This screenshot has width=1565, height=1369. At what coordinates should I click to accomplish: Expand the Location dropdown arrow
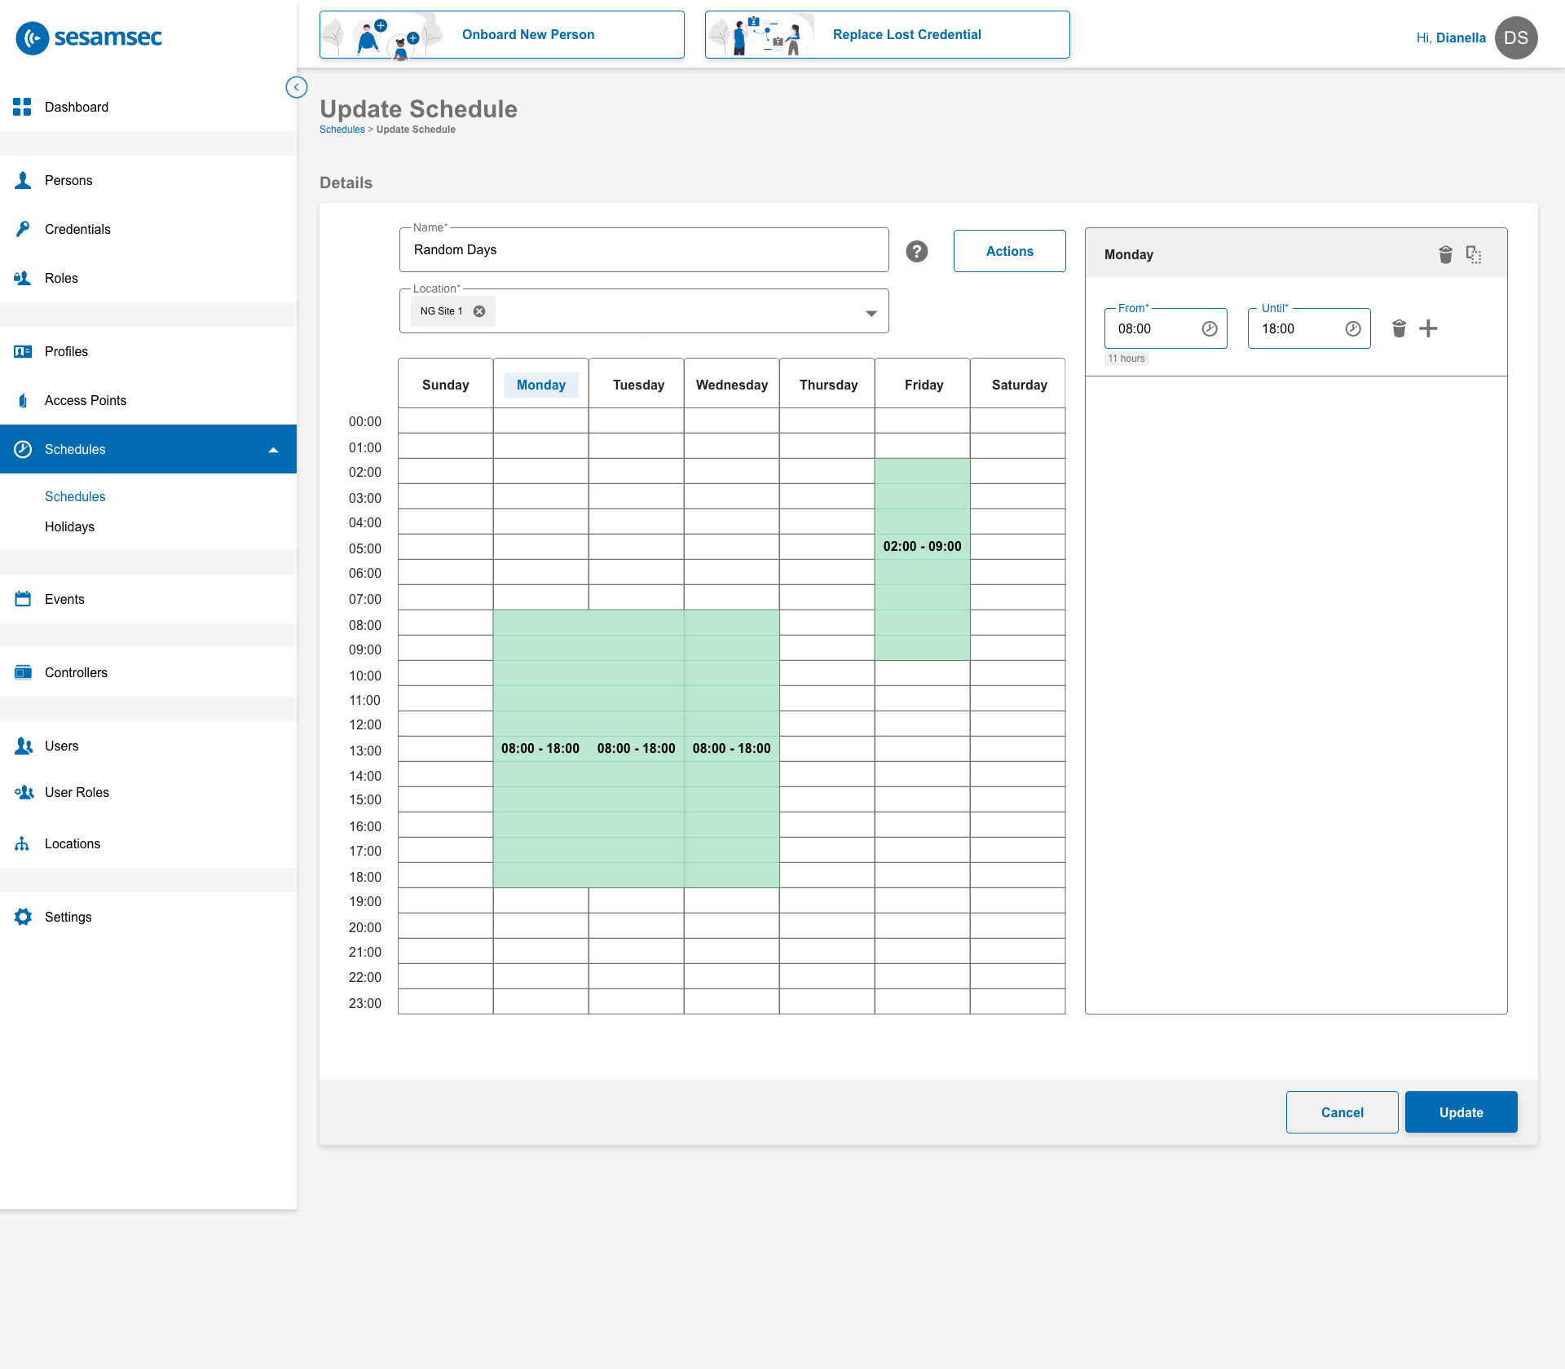pos(871,313)
